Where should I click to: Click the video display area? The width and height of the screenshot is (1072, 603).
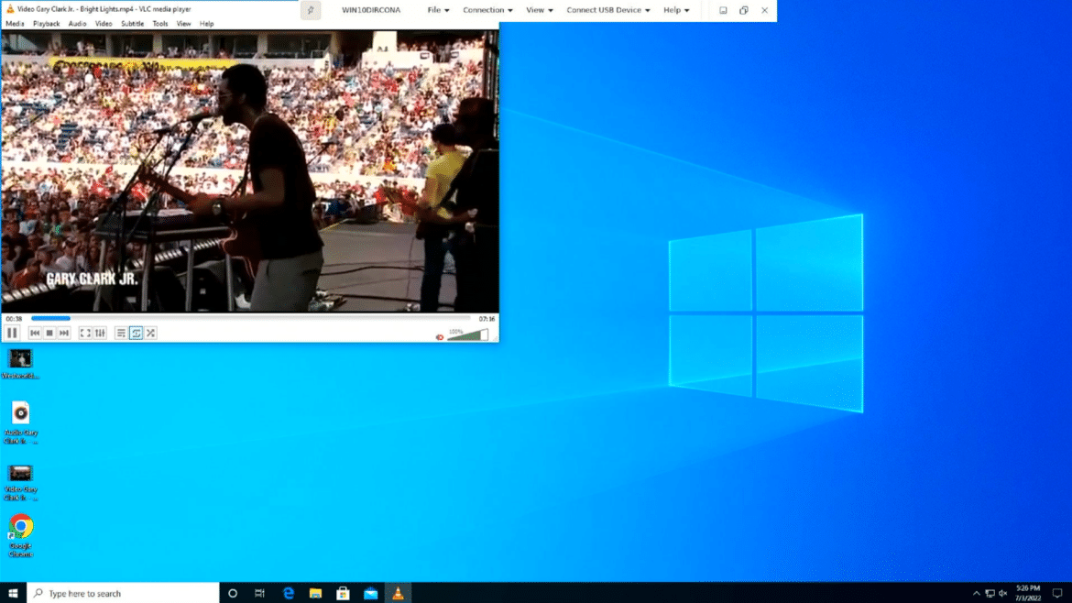249,171
